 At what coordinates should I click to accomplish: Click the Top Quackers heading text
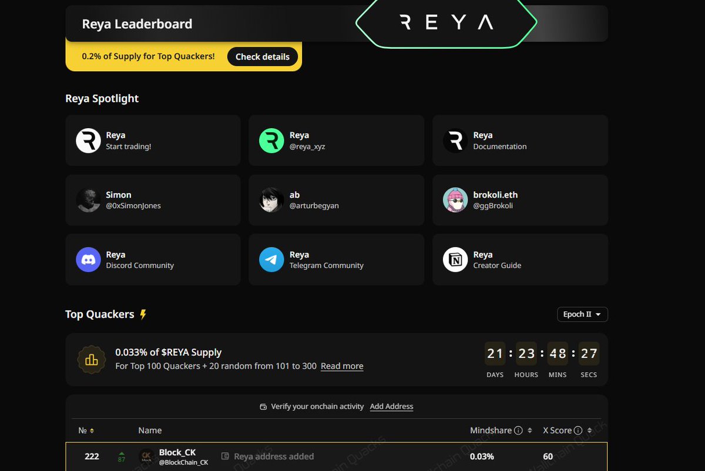coord(100,314)
